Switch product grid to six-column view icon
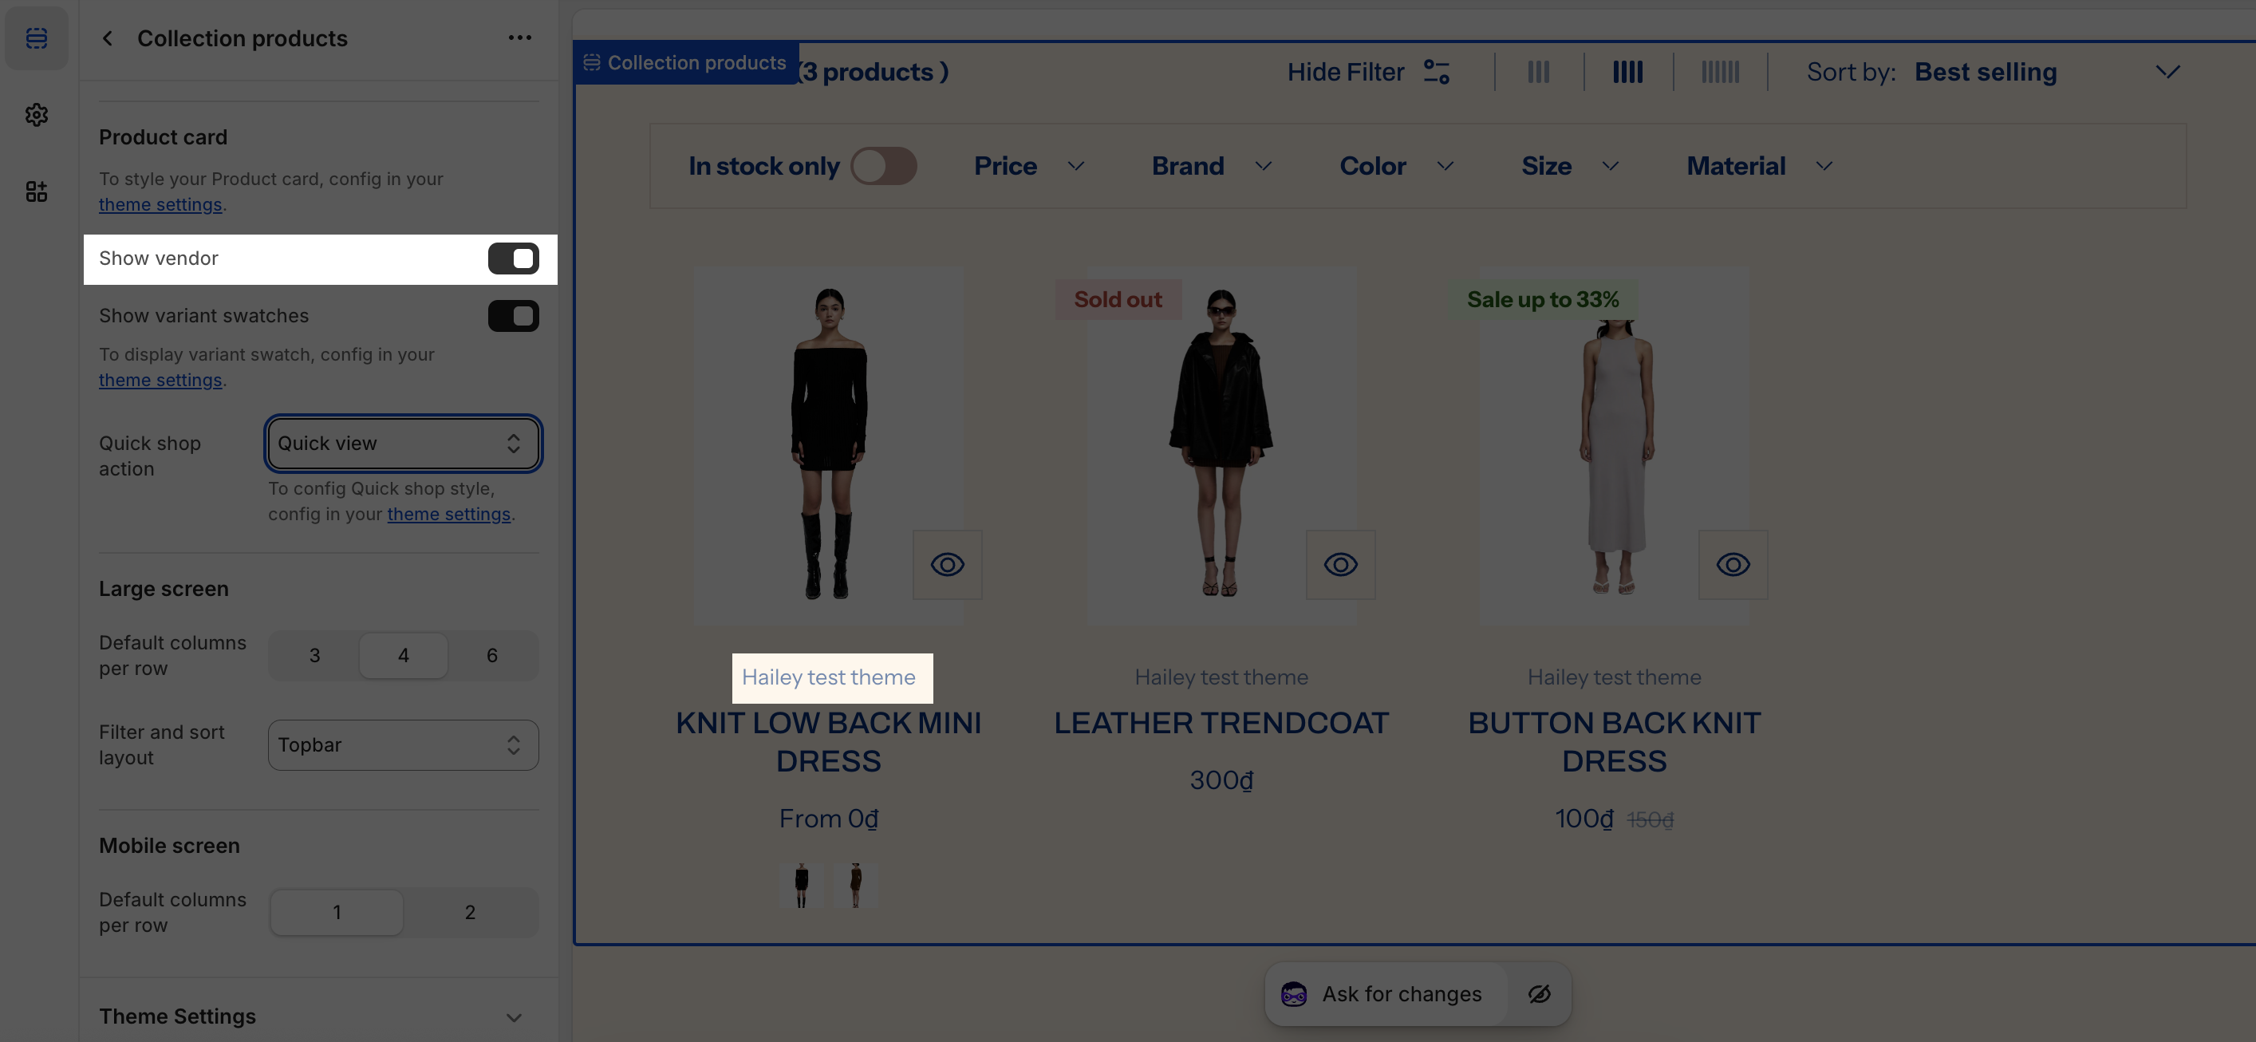Image resolution: width=2256 pixels, height=1042 pixels. [x=1720, y=72]
